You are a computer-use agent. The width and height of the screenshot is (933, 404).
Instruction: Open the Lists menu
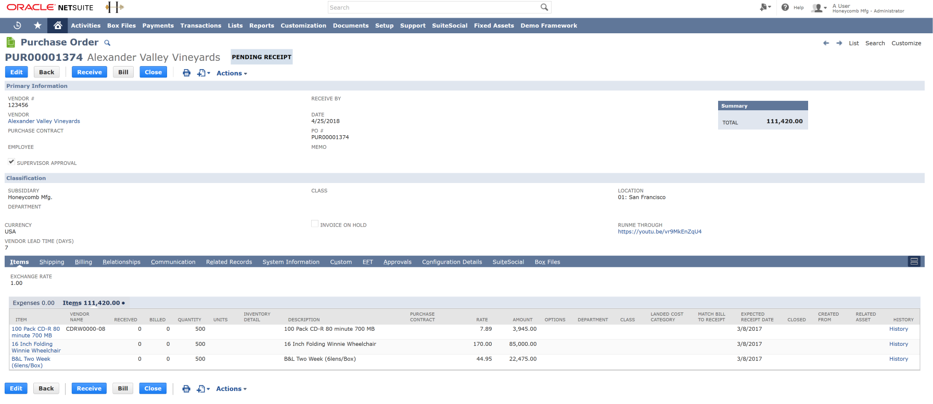(235, 25)
